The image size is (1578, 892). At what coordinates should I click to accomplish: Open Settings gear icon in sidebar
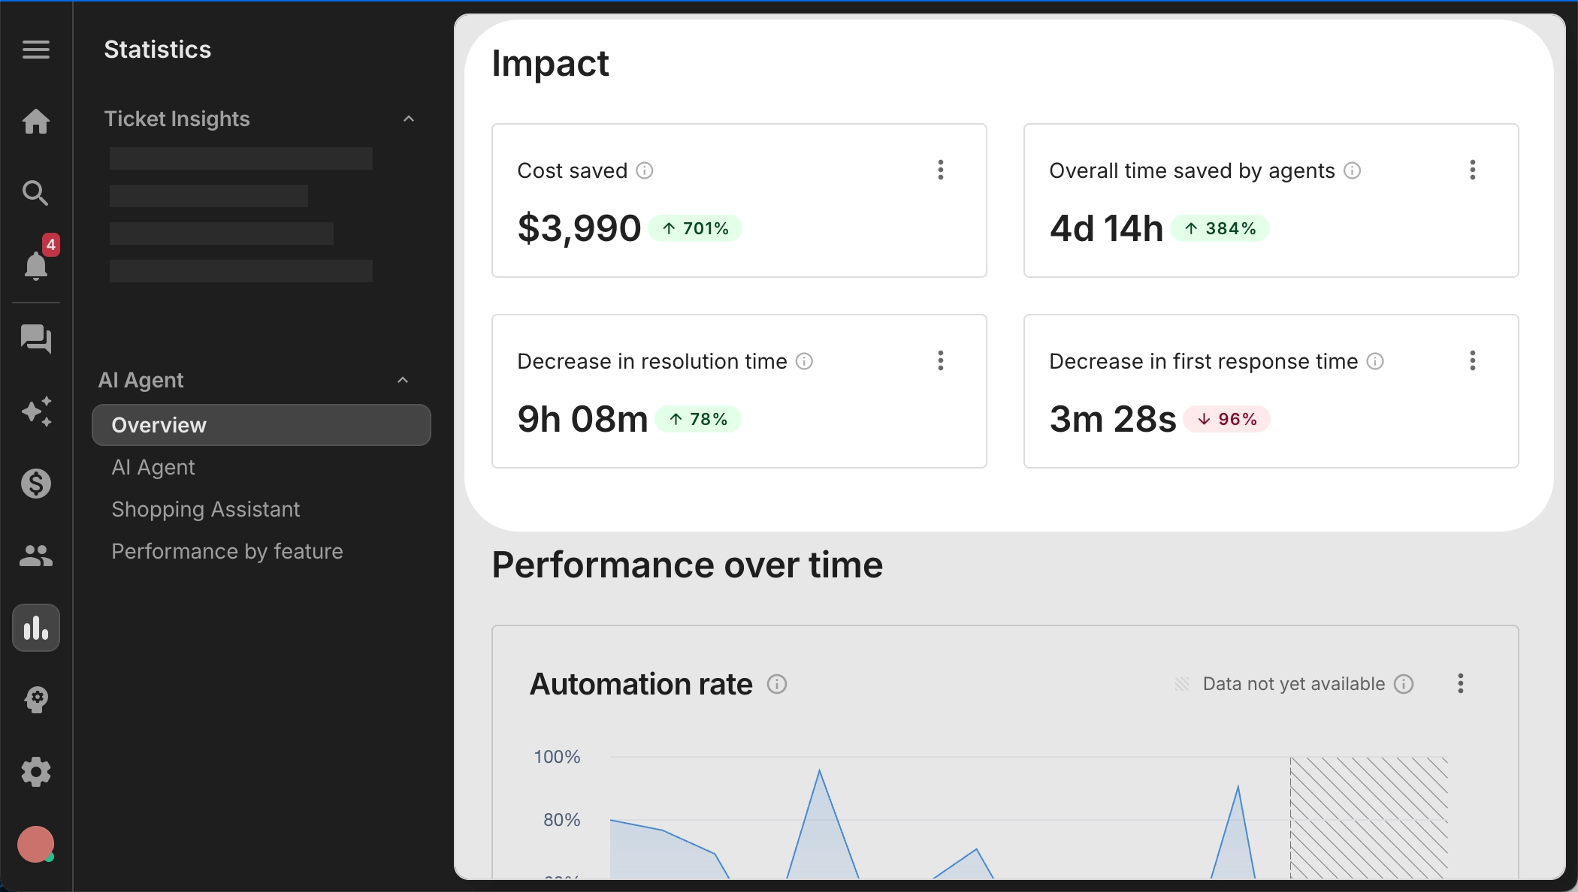[36, 772]
